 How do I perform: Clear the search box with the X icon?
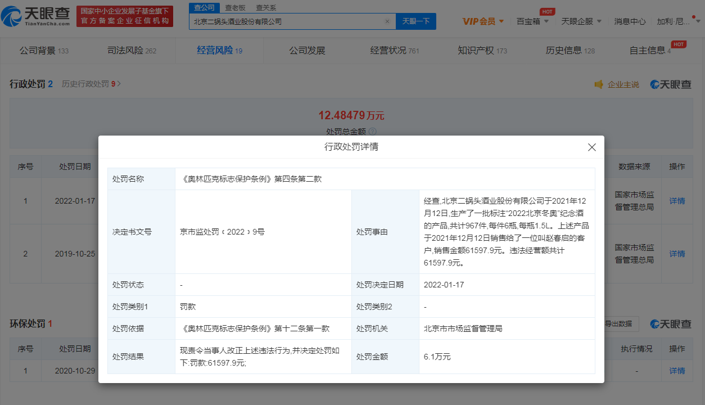pos(387,21)
